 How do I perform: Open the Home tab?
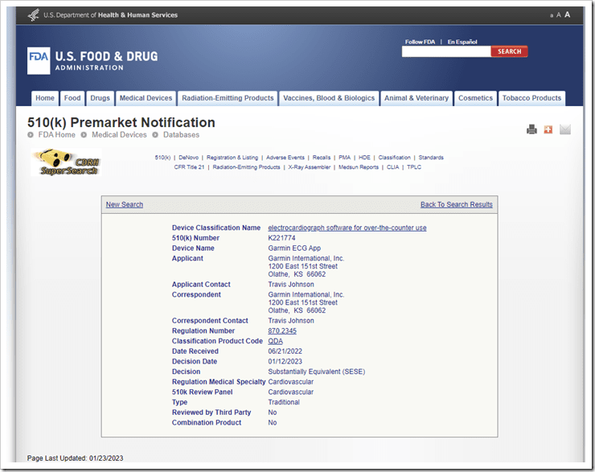pyautogui.click(x=45, y=98)
